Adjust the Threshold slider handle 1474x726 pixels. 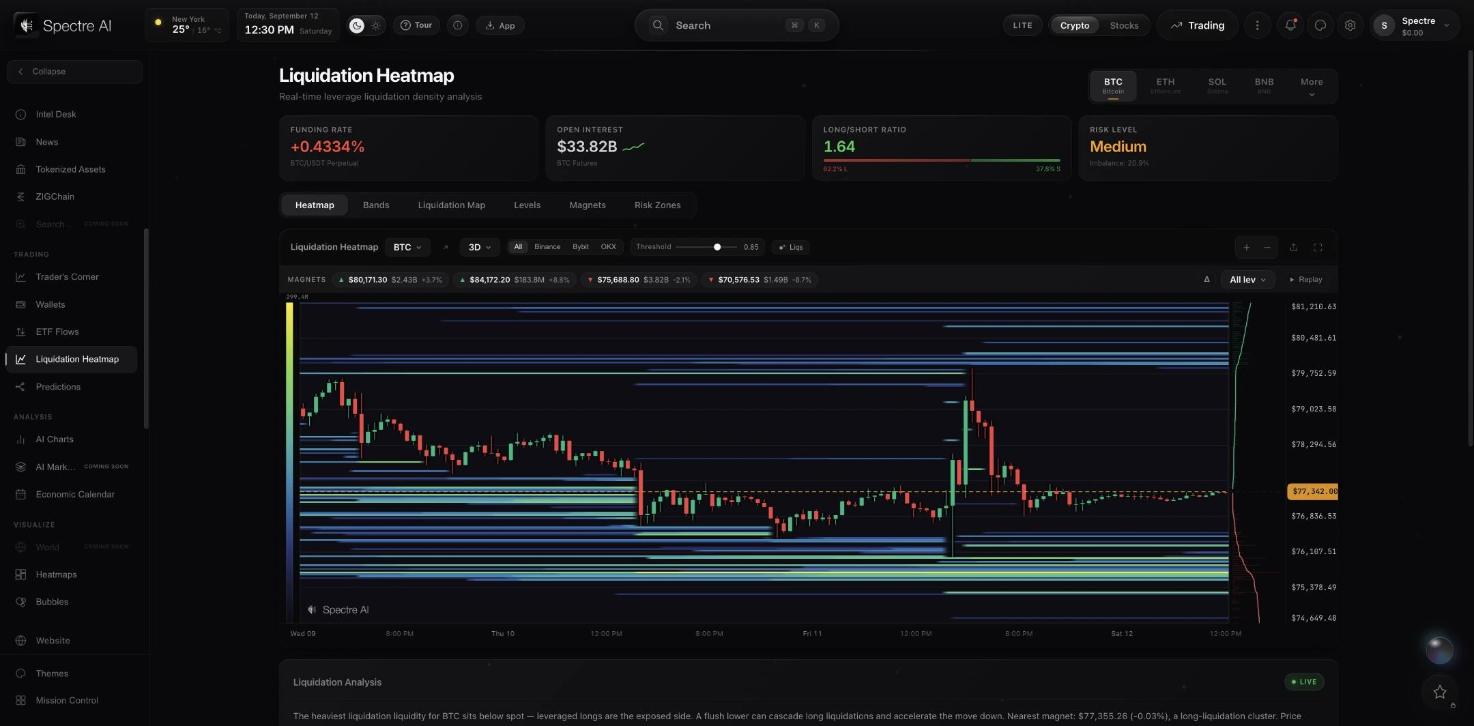coord(717,247)
